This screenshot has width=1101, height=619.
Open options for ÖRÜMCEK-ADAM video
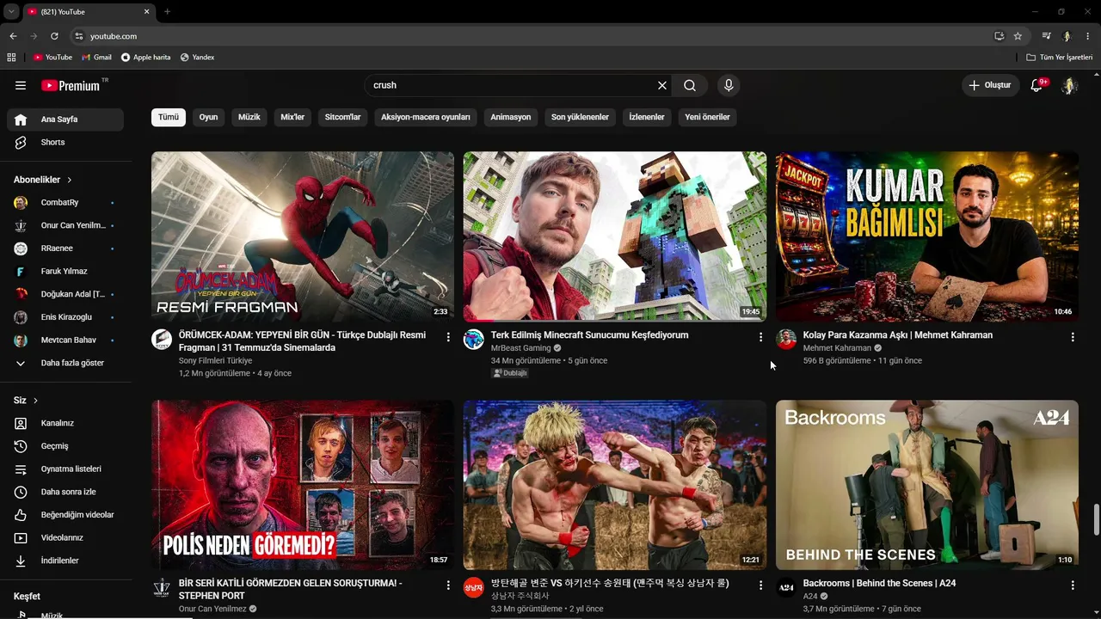[448, 337]
